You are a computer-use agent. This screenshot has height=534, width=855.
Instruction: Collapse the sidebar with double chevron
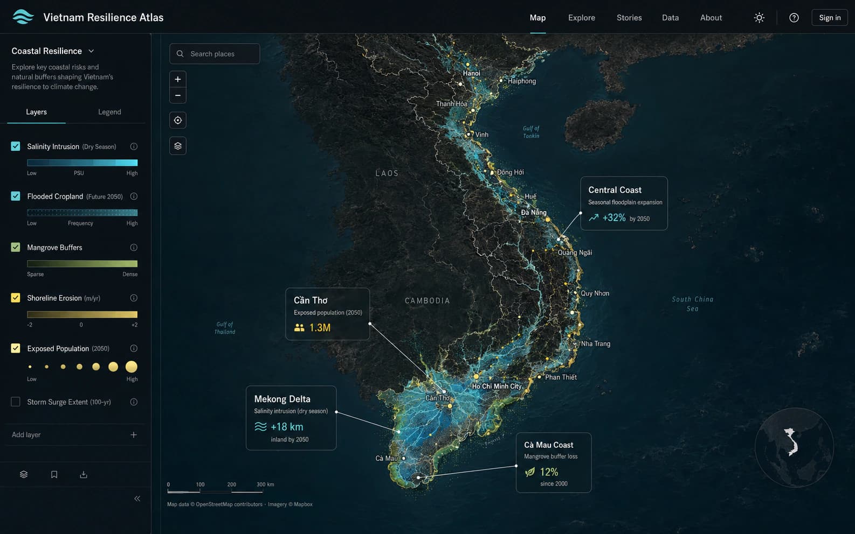[137, 498]
